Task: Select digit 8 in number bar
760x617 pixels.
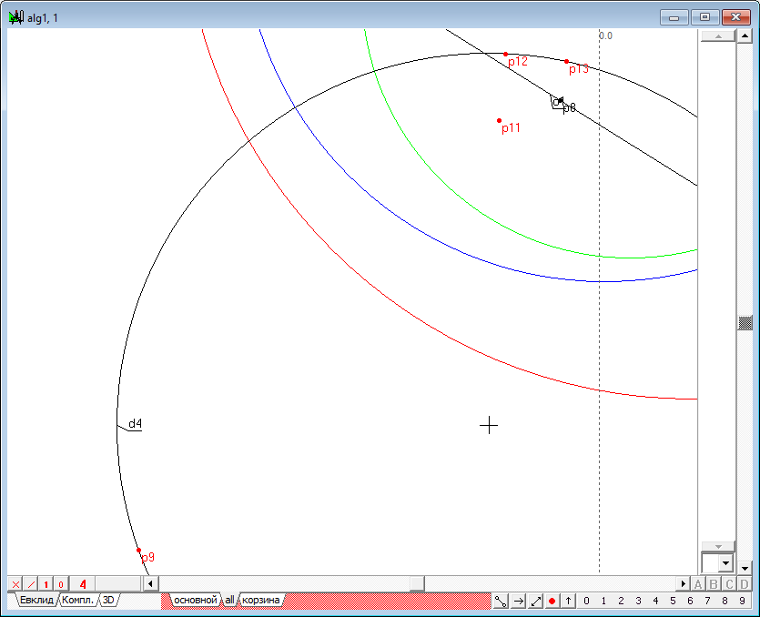Action: [725, 601]
